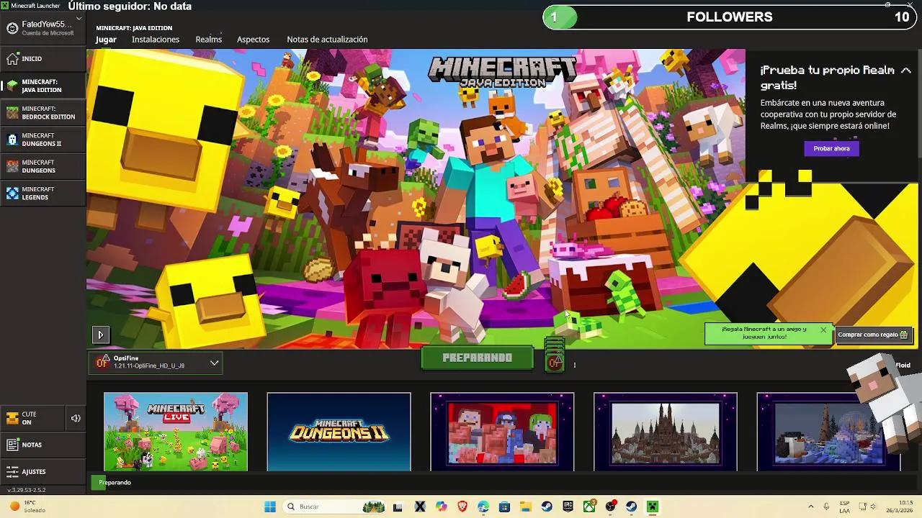
Task: Select Minecraft: Bedrock Edition in sidebar
Action: (43, 113)
